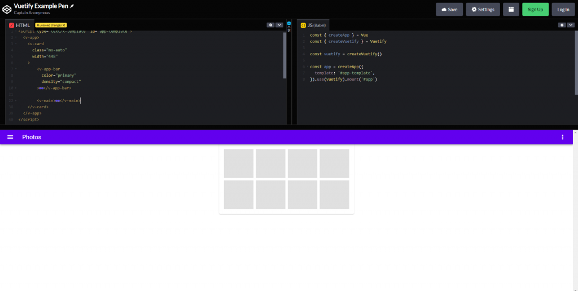Image resolution: width=578 pixels, height=291 pixels.
Task: Open HTML editor settings gear
Action: tap(270, 25)
